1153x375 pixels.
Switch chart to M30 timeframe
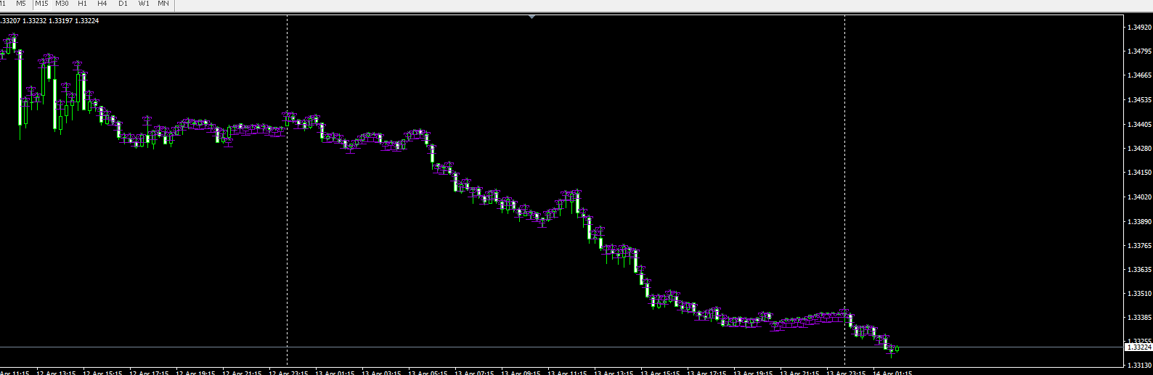[x=62, y=4]
